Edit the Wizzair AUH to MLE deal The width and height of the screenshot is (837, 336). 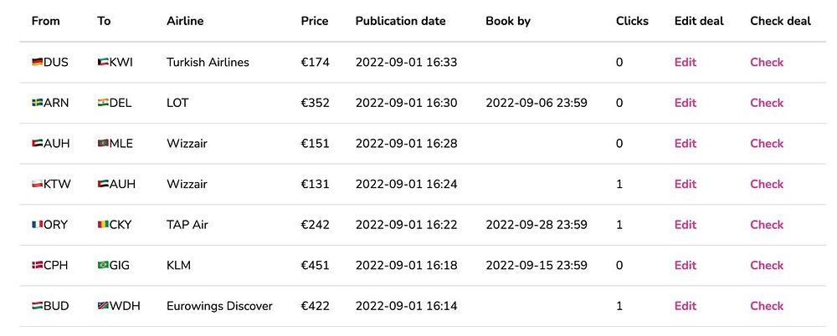(686, 144)
